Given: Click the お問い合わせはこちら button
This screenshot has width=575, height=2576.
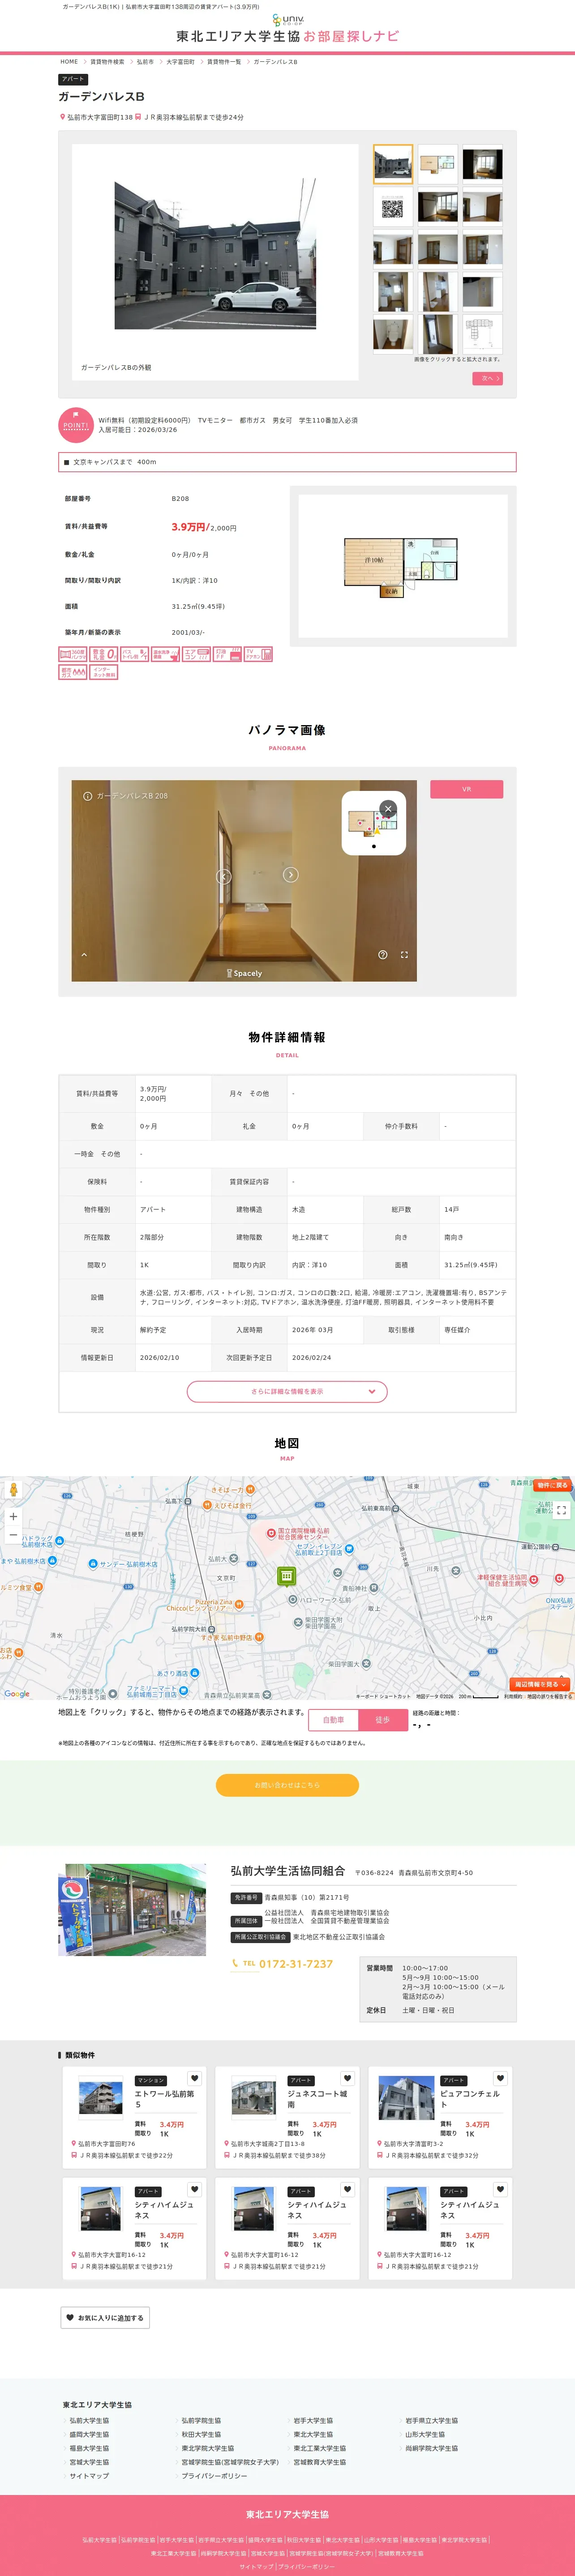Looking at the screenshot, I should point(287,1785).
